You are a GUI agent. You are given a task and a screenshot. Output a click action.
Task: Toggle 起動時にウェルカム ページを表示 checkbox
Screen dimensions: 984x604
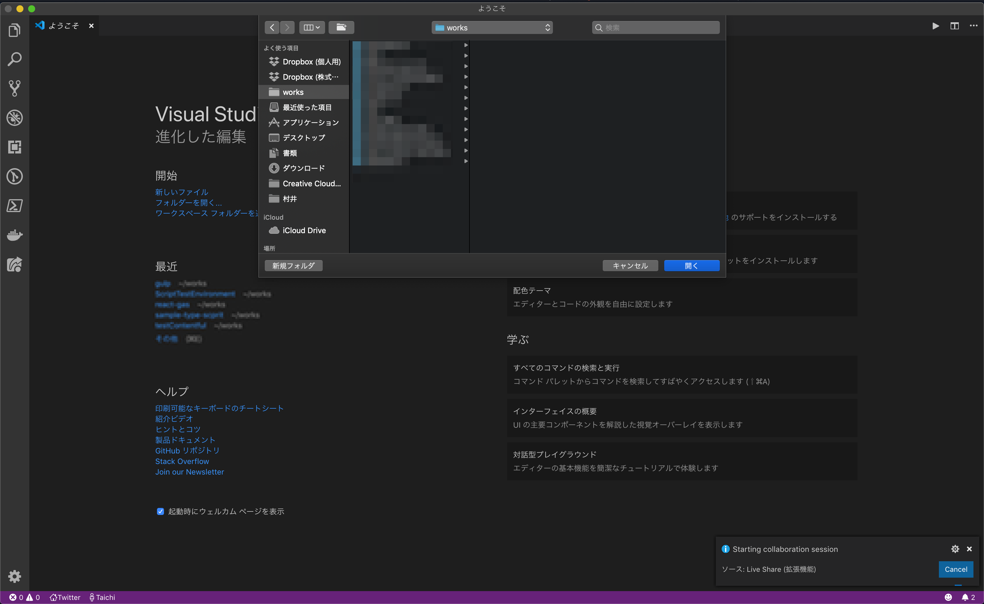[160, 511]
